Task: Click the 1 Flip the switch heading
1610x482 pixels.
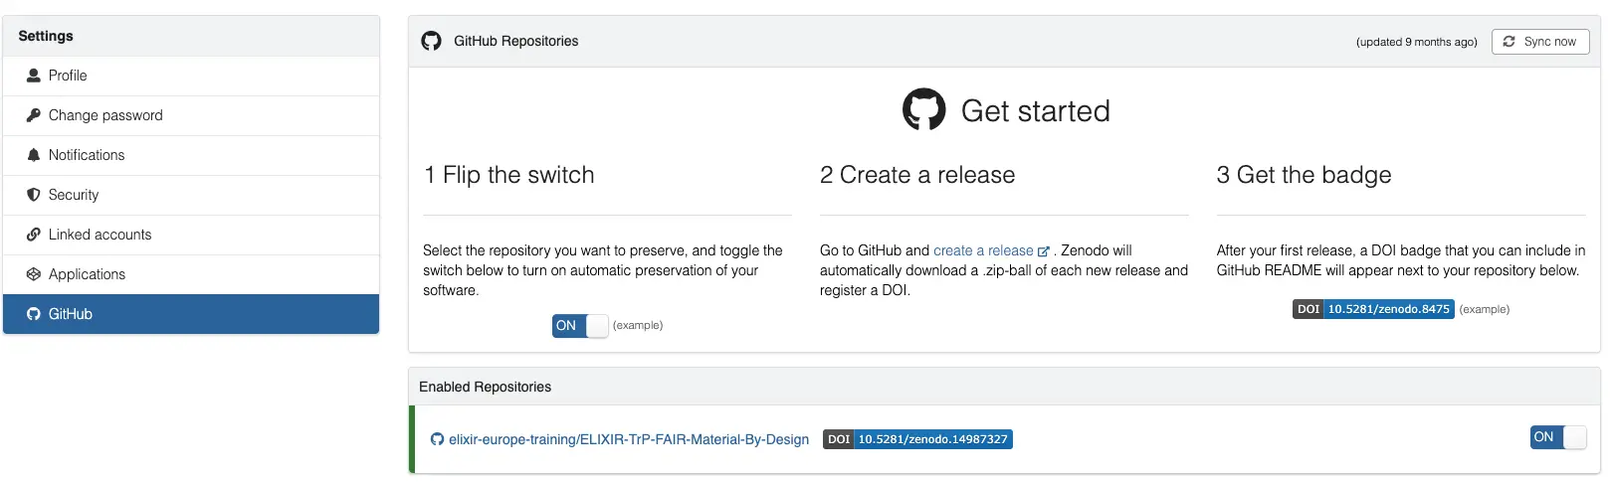Action: [x=508, y=175]
